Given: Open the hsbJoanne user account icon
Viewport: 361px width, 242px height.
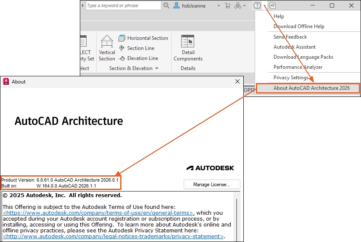Looking at the screenshot, I should pos(177,5).
